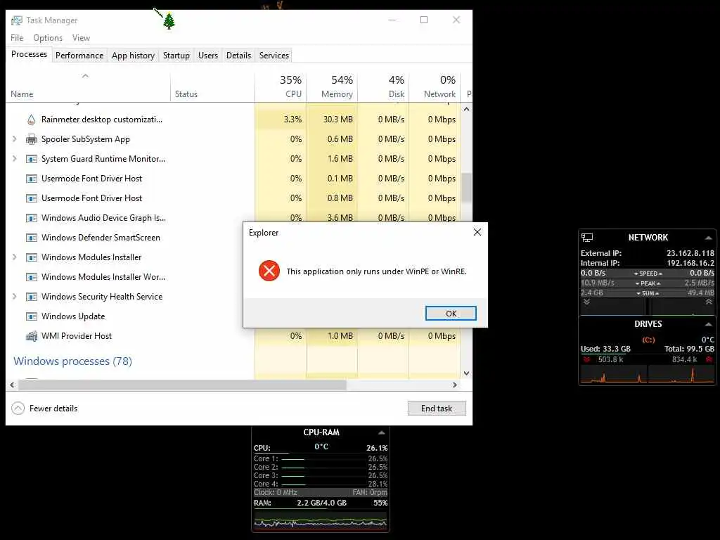The height and width of the screenshot is (540, 720).
Task: Click the RAM usage graph in CPU-RAM widget
Action: 321,522
